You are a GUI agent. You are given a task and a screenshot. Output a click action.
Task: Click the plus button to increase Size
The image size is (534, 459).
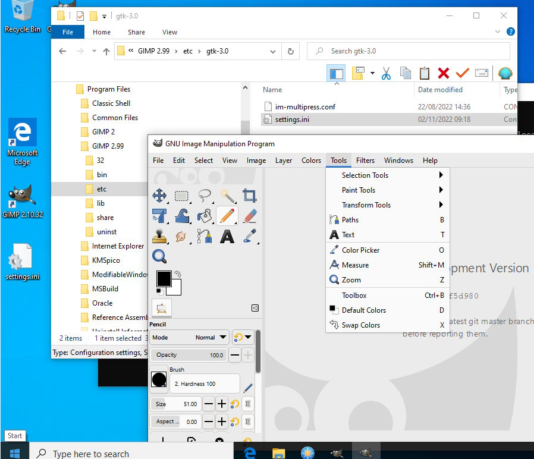click(222, 404)
